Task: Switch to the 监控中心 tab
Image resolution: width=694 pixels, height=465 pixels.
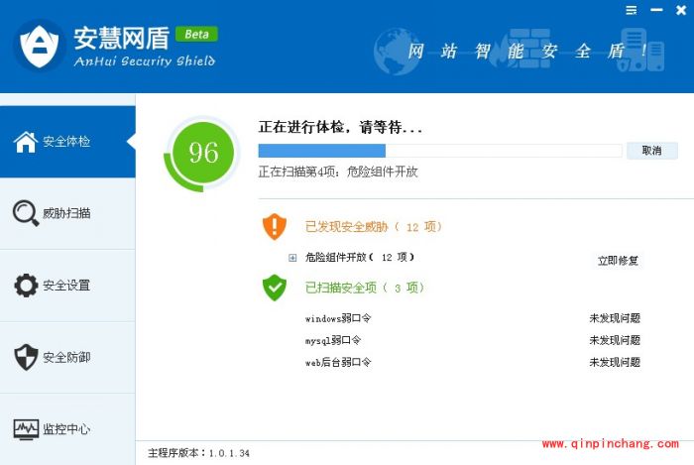Action: pyautogui.click(x=66, y=429)
